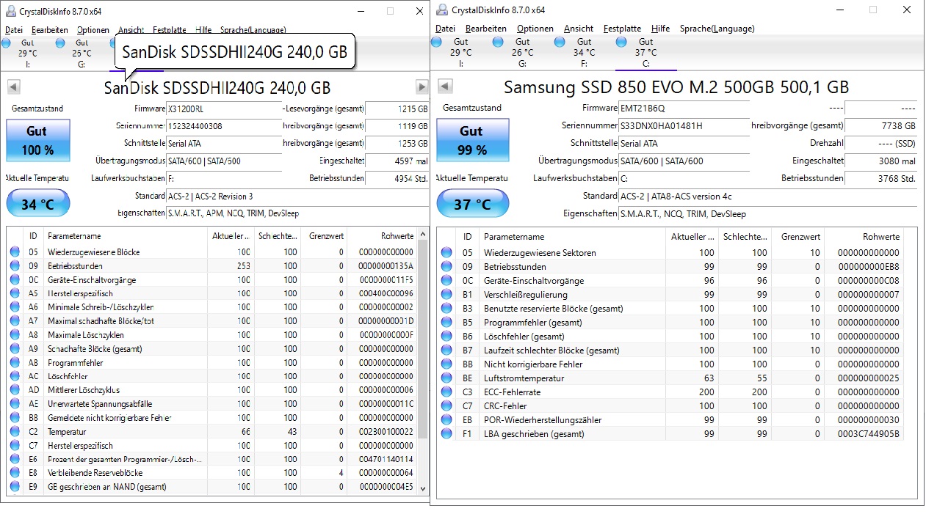Open Bearbeiten menu in the left window
This screenshot has width=926, height=525.
51,30
